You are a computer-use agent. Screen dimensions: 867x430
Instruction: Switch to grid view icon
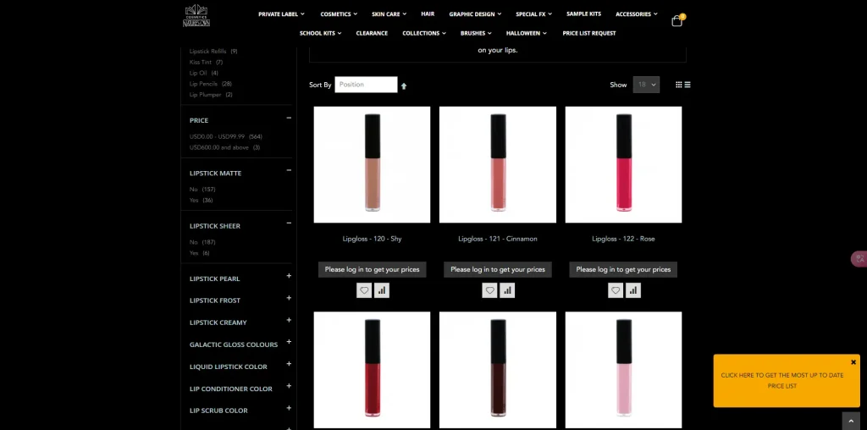(x=679, y=85)
